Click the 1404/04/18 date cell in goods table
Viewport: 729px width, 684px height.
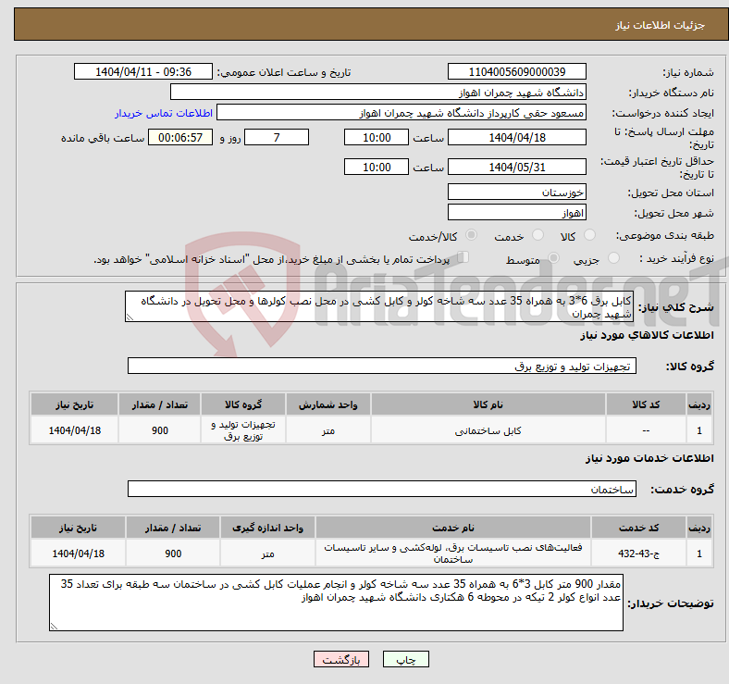[74, 430]
